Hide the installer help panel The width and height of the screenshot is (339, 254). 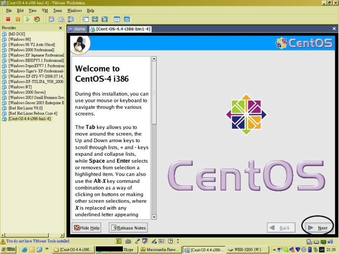pos(86,228)
